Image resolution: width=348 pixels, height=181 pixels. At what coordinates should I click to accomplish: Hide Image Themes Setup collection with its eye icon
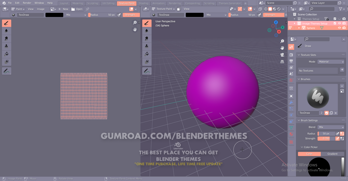coord(339,23)
